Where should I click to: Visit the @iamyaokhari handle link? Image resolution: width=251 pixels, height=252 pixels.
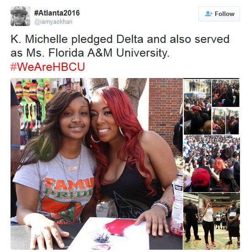click(53, 22)
